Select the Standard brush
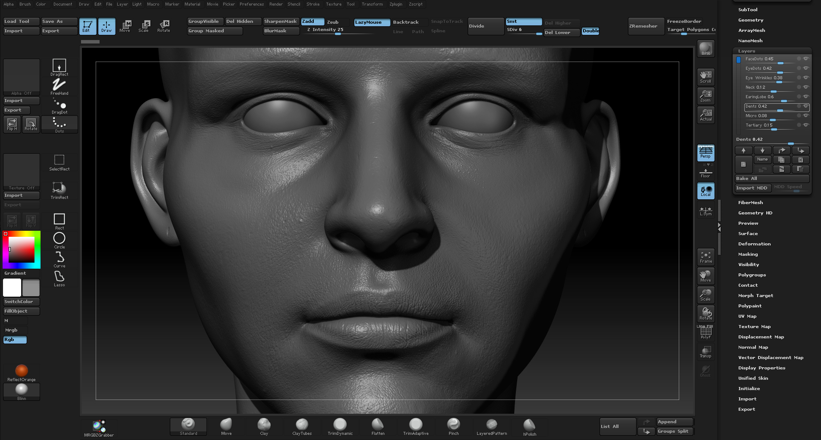The height and width of the screenshot is (440, 821). pos(188,427)
